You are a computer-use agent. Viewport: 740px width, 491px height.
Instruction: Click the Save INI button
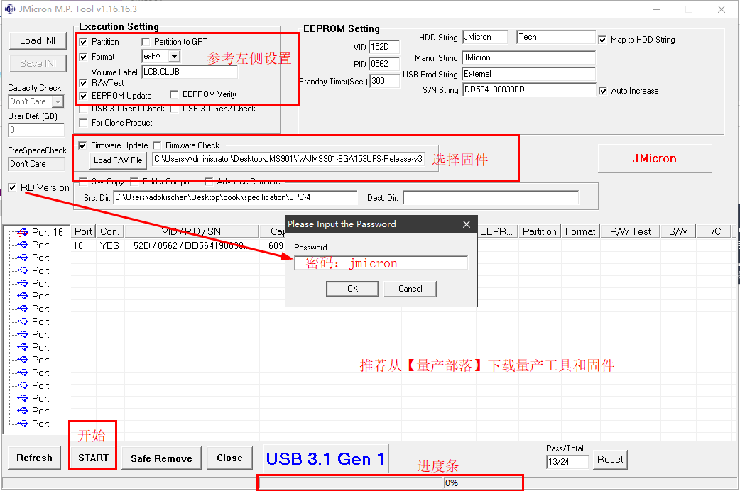(38, 63)
